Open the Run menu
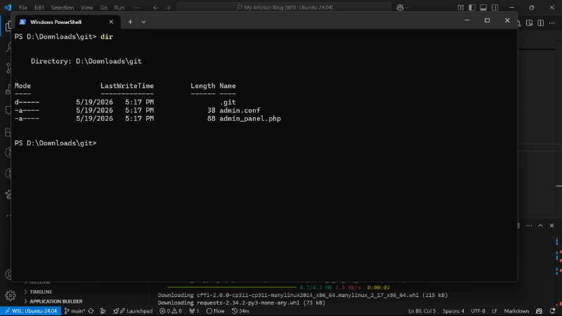 tap(119, 8)
